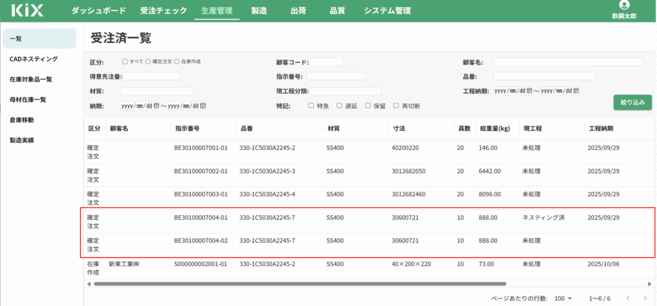Open 母材在庫一覧 in the sidebar
The height and width of the screenshot is (306, 657).
pyautogui.click(x=28, y=99)
